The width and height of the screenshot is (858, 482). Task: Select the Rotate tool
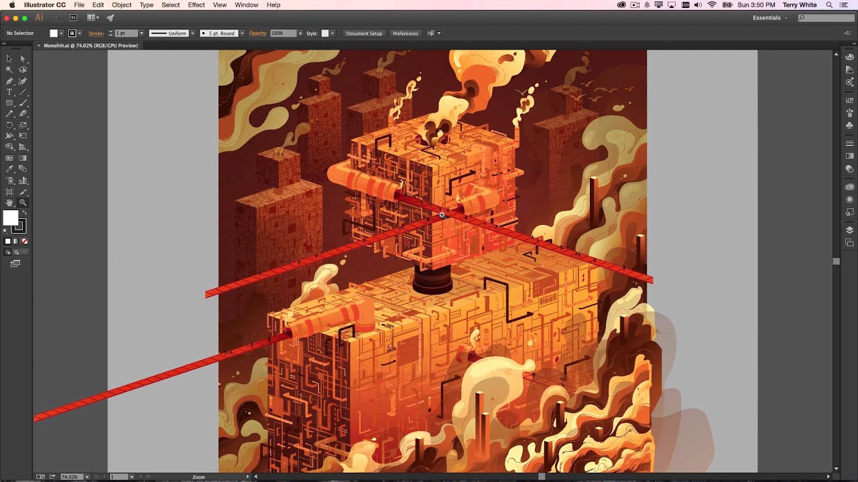9,125
